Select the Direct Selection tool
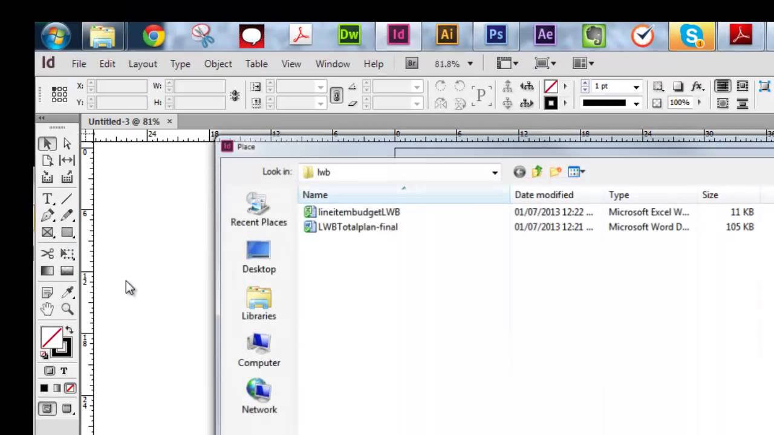Viewport: 774px width, 435px height. pos(67,144)
